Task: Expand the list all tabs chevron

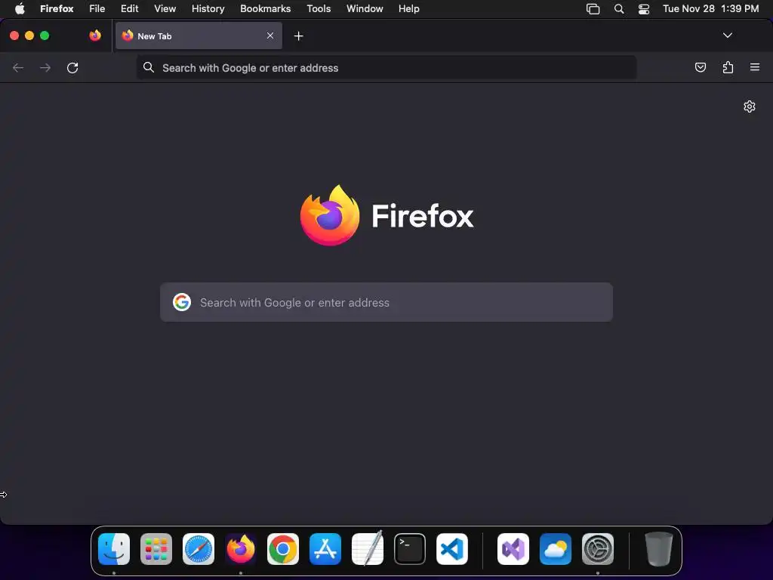Action: 727,35
